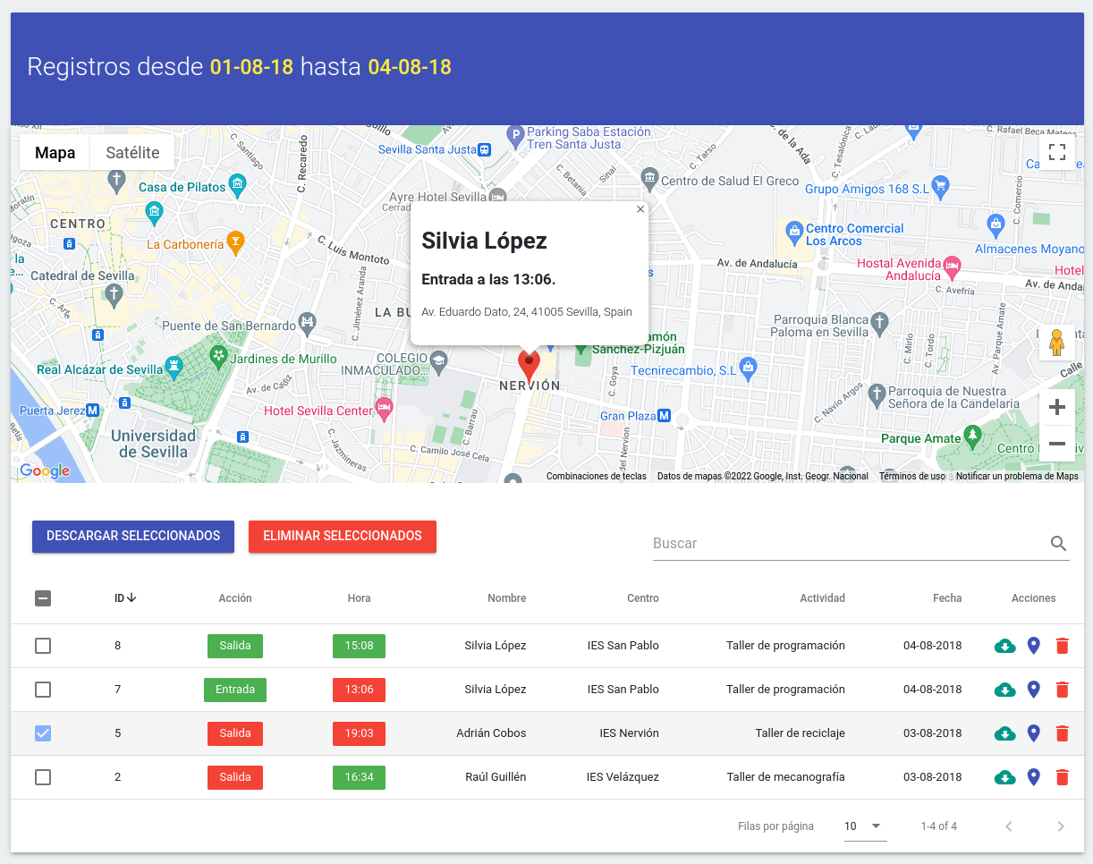Zoom out the map with minus button
Screen dimensions: 1093x864
click(1056, 444)
